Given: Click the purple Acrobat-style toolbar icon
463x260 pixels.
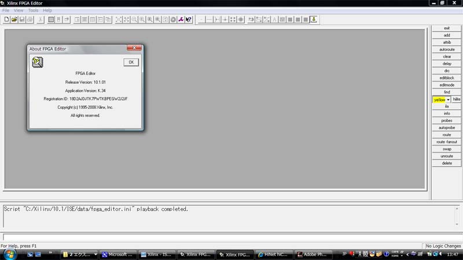Looking at the screenshot, I should (x=181, y=20).
